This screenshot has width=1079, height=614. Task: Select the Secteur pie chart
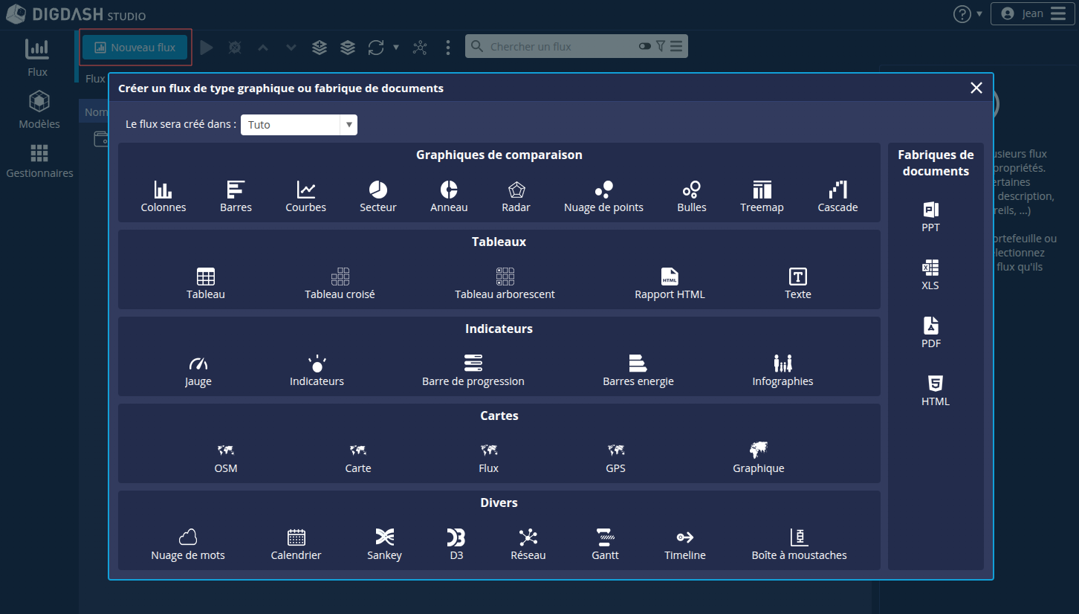(x=378, y=197)
